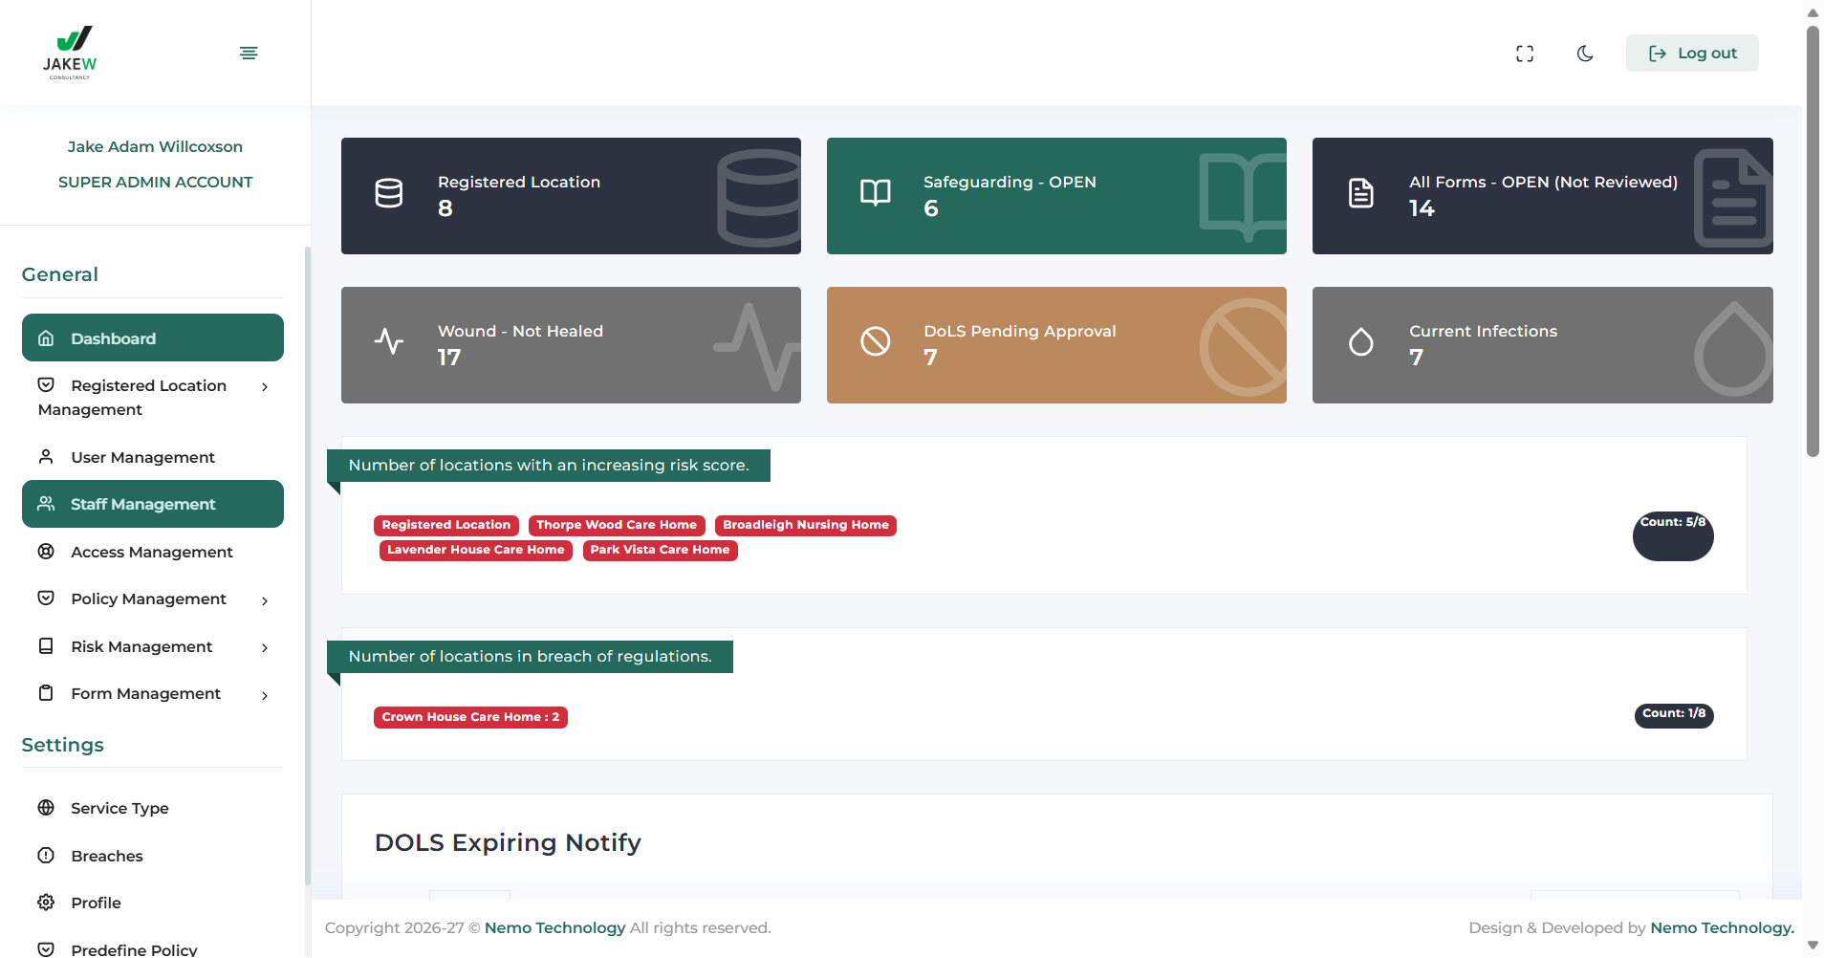This screenshot has height=958, width=1824.
Task: Click the User Management person icon
Action: 46,457
